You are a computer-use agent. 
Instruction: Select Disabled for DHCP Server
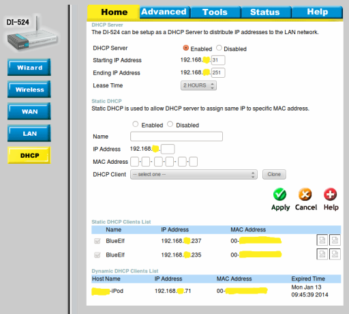click(x=219, y=48)
